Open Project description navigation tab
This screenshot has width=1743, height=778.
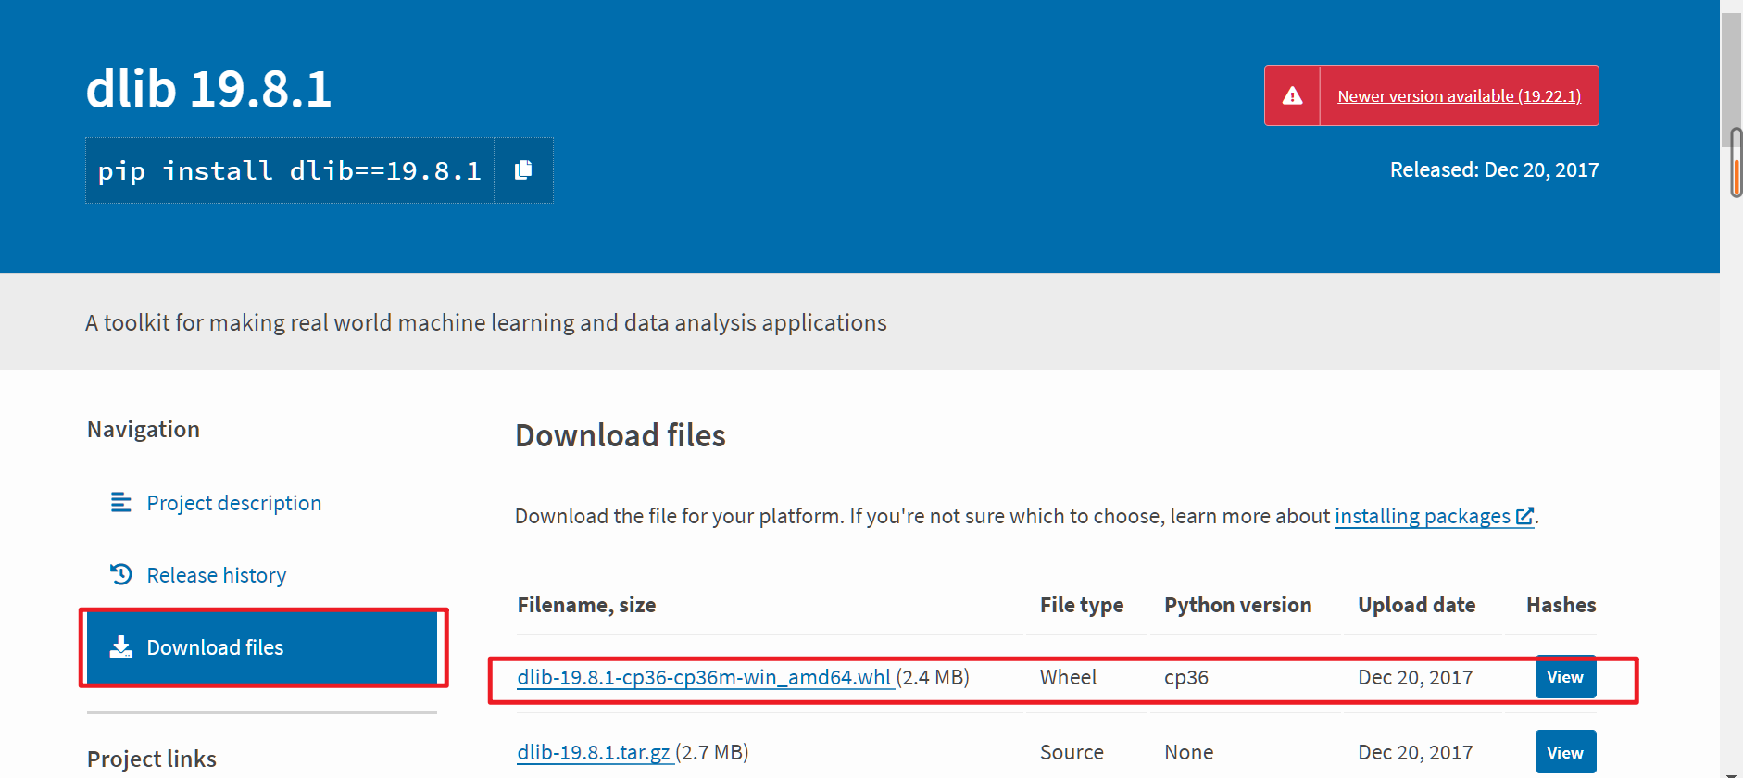[x=233, y=503]
